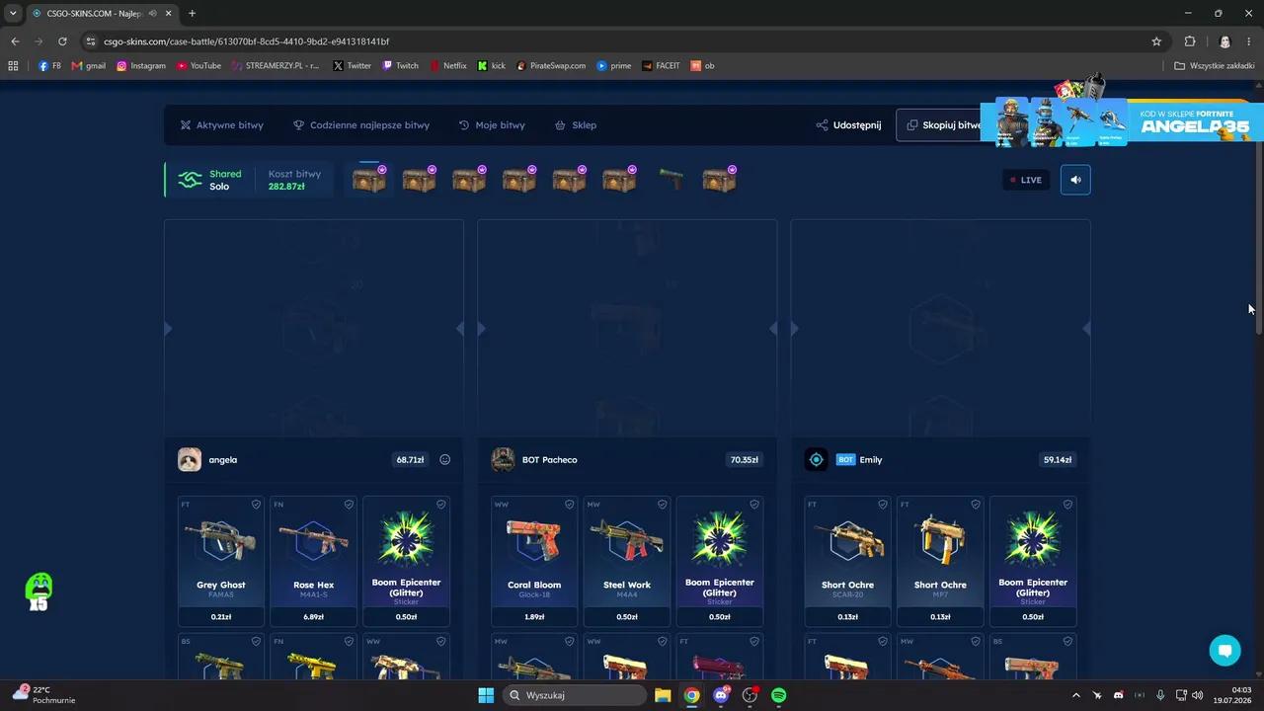Click the first case chest thumbnail
Screen dimensions: 1264x711
pyautogui.click(x=369, y=180)
